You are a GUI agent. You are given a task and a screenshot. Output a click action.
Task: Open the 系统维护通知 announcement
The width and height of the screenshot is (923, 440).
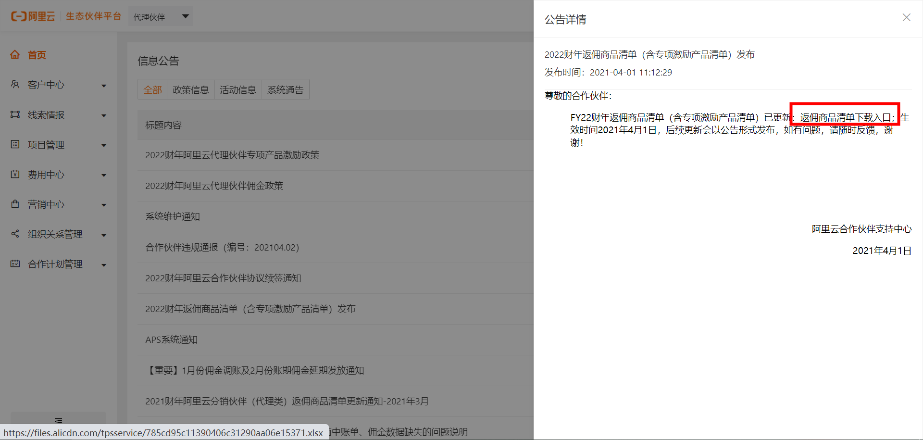173,216
